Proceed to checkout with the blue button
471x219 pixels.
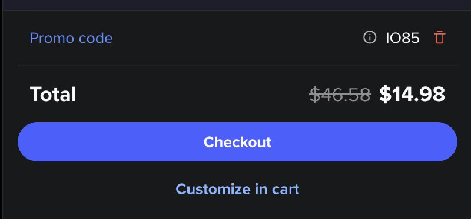pyautogui.click(x=237, y=141)
